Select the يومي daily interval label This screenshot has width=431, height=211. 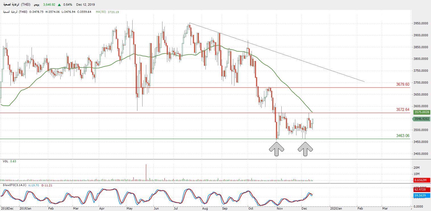coord(37,5)
